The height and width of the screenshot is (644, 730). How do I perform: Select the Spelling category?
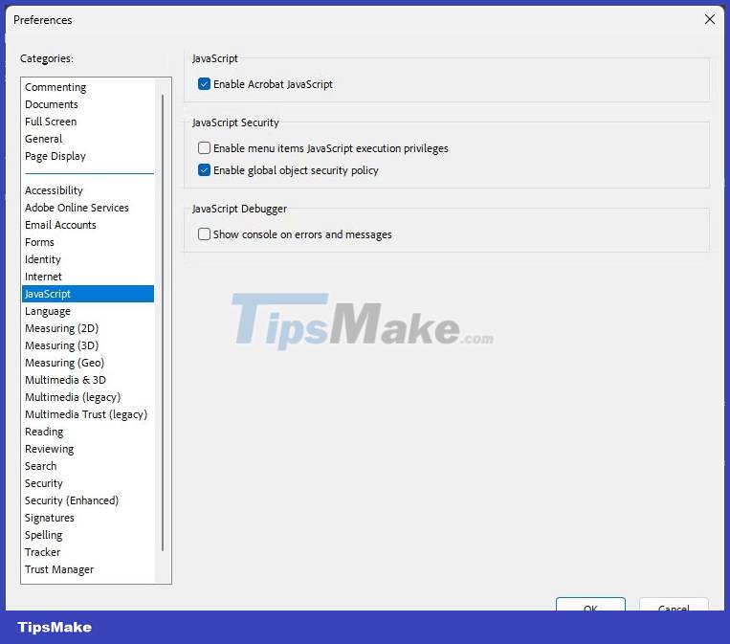coord(88,535)
